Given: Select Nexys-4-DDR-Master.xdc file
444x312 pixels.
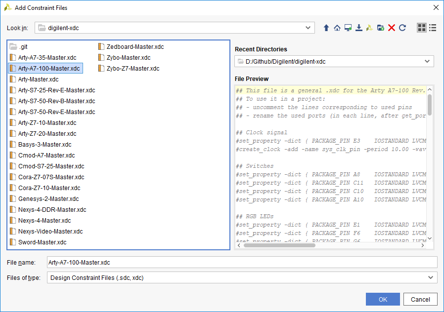Looking at the screenshot, I should (48, 210).
